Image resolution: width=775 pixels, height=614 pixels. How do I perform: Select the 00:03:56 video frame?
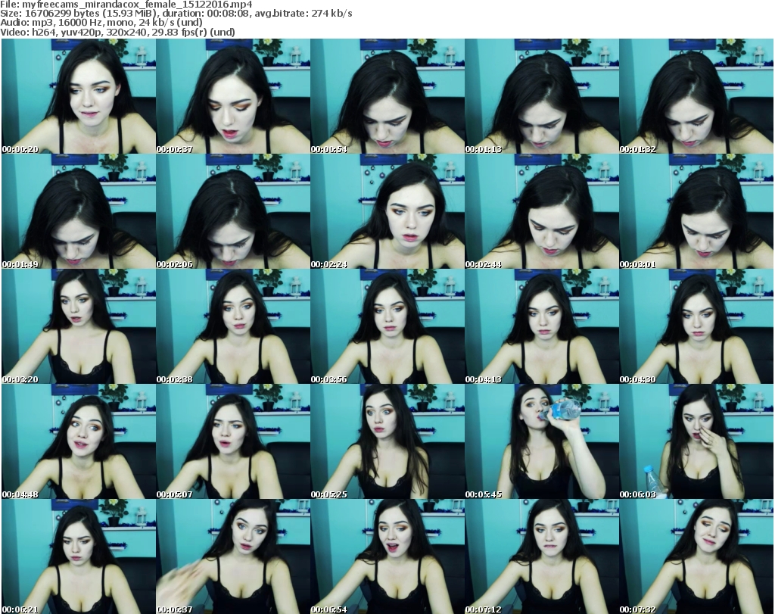(x=387, y=326)
